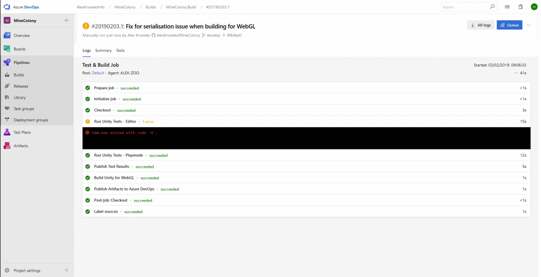541x277 pixels.
Task: Open Post-job: Checkout step
Action: tap(306, 200)
